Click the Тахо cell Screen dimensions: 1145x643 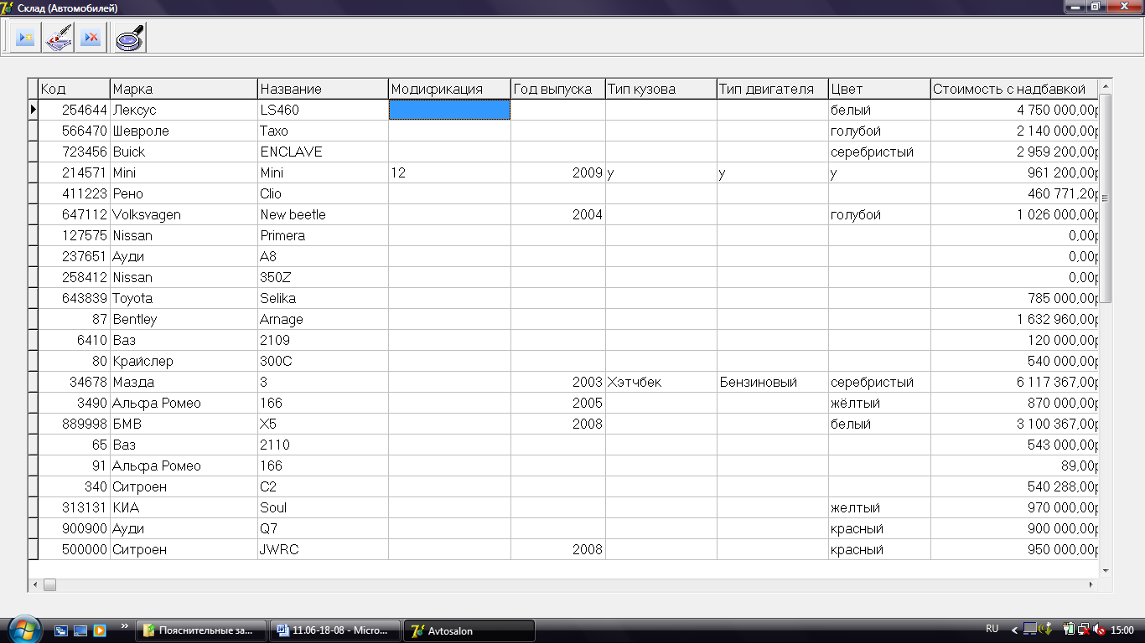point(323,131)
